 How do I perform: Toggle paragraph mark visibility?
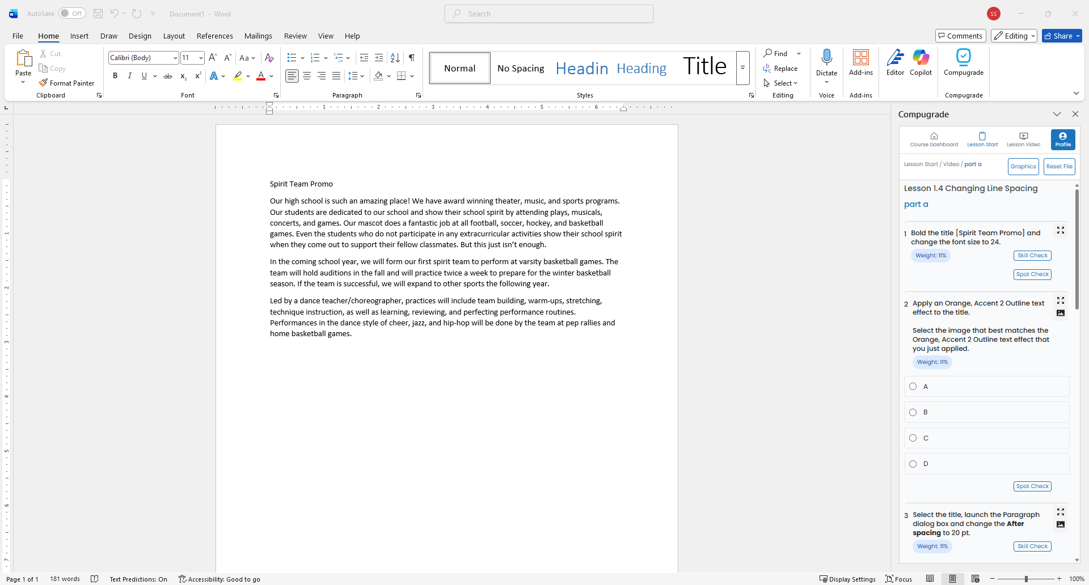[412, 57]
